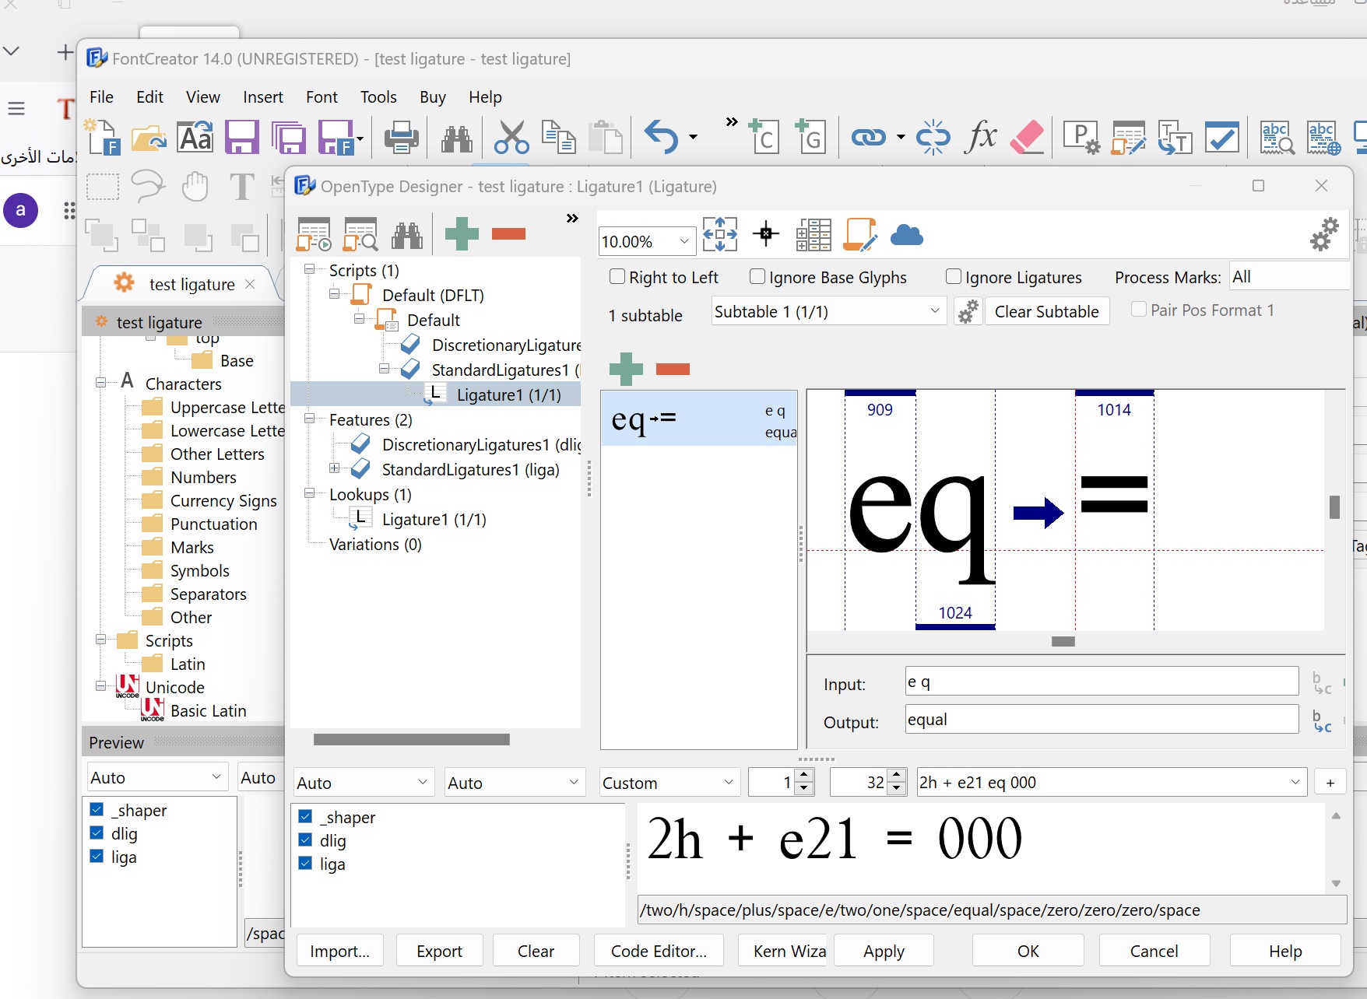
Task: Open the Custom preview text dropdown
Action: pos(729,783)
